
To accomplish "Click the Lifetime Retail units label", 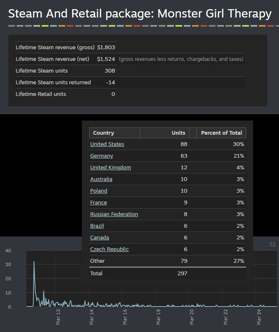I will pos(41,94).
